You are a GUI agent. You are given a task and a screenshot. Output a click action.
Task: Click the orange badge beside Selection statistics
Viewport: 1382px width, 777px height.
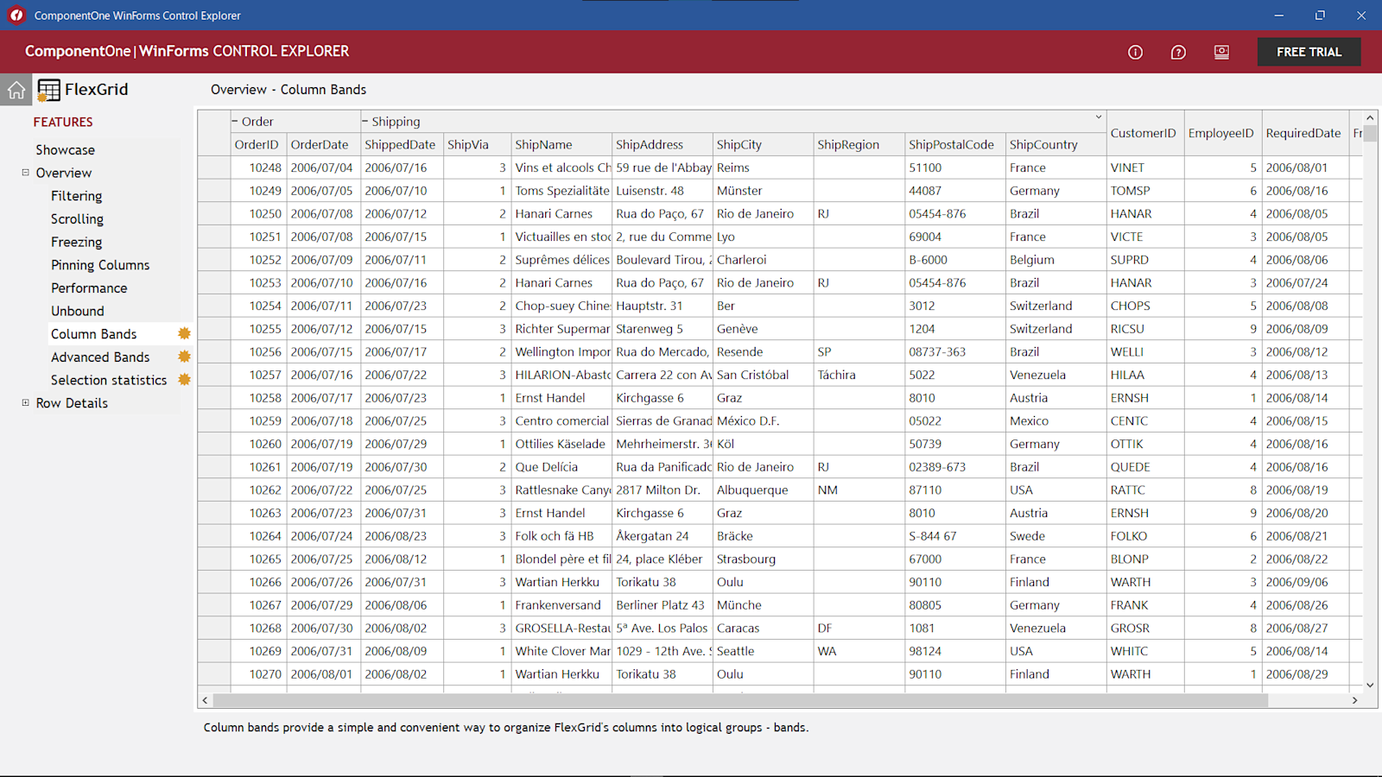click(184, 379)
